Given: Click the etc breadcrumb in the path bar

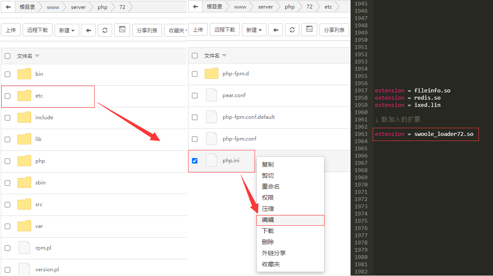Looking at the screenshot, I should [328, 7].
